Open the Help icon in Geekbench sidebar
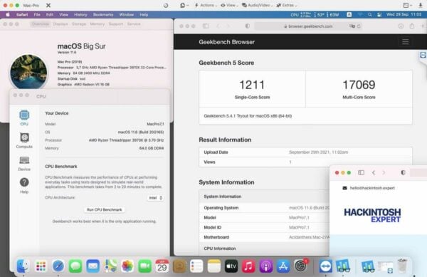 24,185
